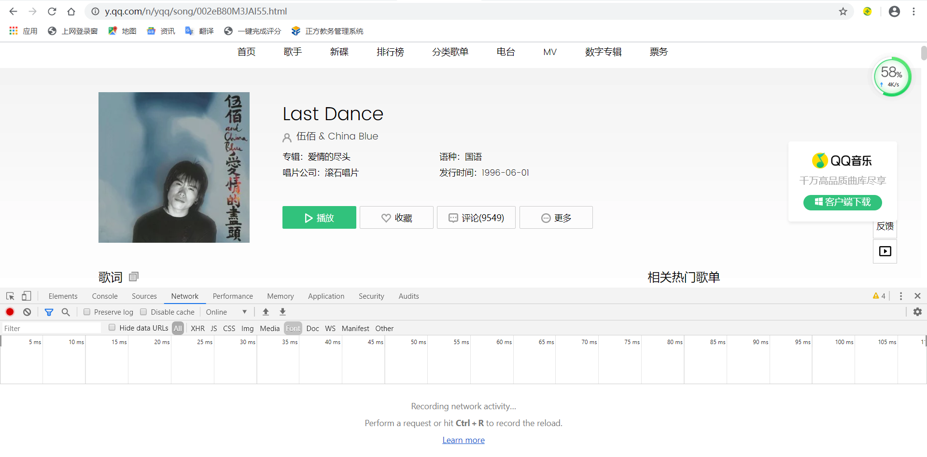Select the inspect element icon in DevTools

[x=10, y=296]
